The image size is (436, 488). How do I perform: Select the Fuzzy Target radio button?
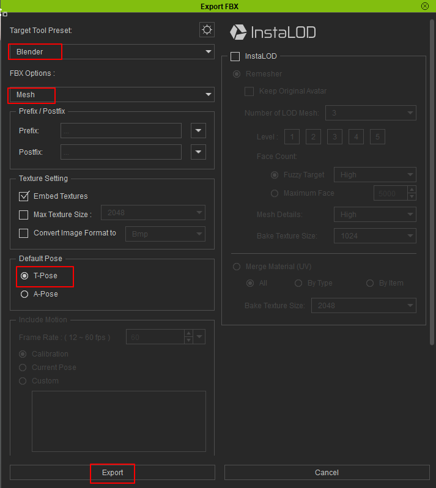[275, 175]
